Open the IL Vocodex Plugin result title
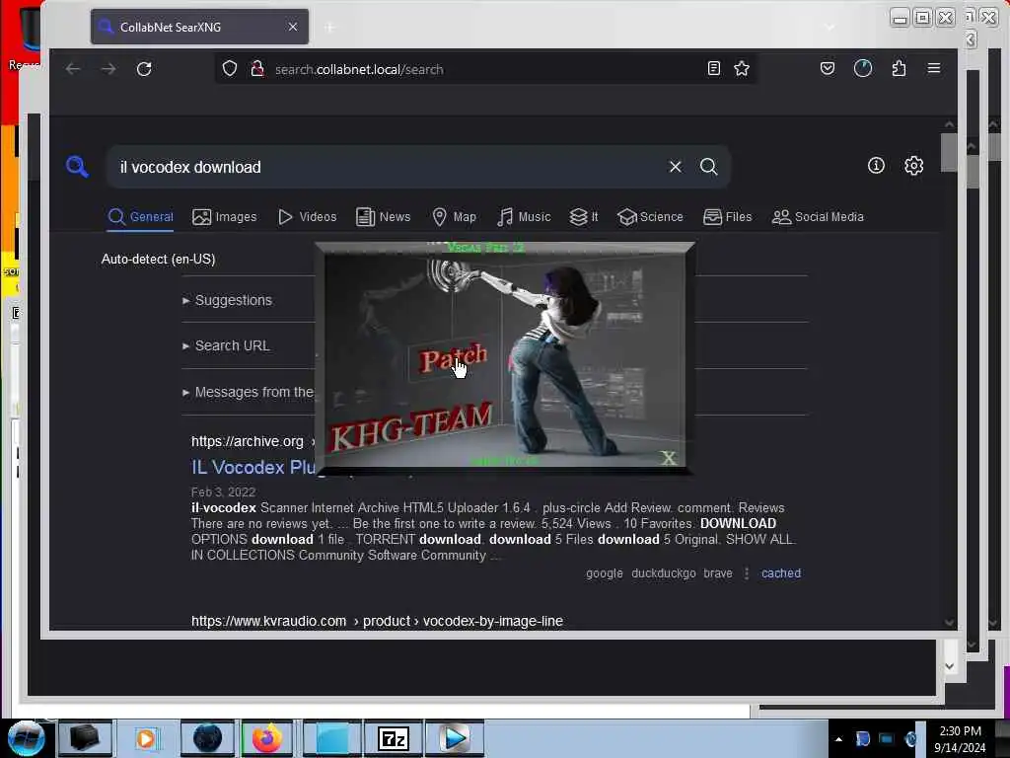This screenshot has height=758, width=1010. (x=253, y=467)
